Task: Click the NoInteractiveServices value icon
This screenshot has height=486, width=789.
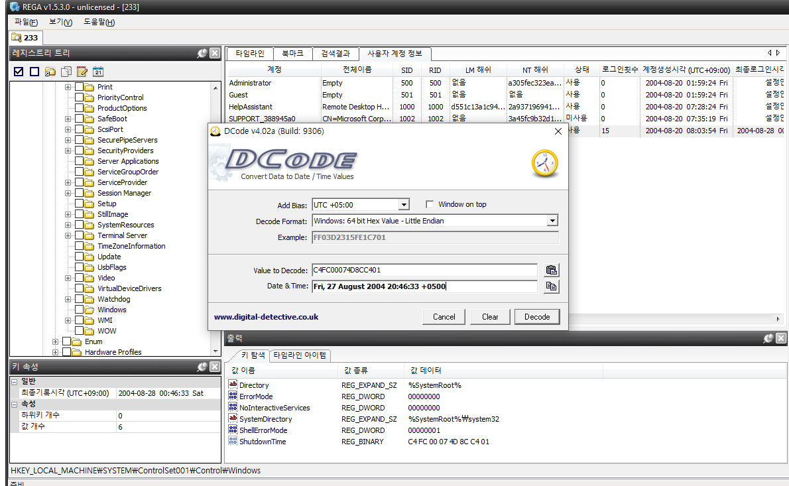Action: click(x=233, y=407)
